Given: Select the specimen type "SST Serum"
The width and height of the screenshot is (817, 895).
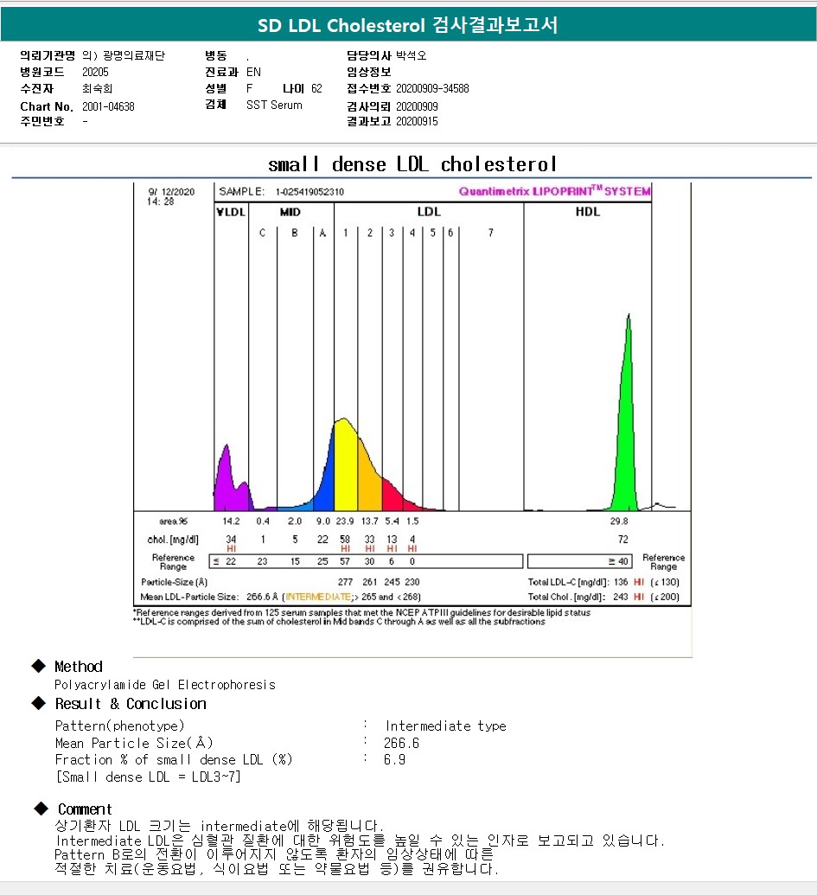Looking at the screenshot, I should click(274, 105).
